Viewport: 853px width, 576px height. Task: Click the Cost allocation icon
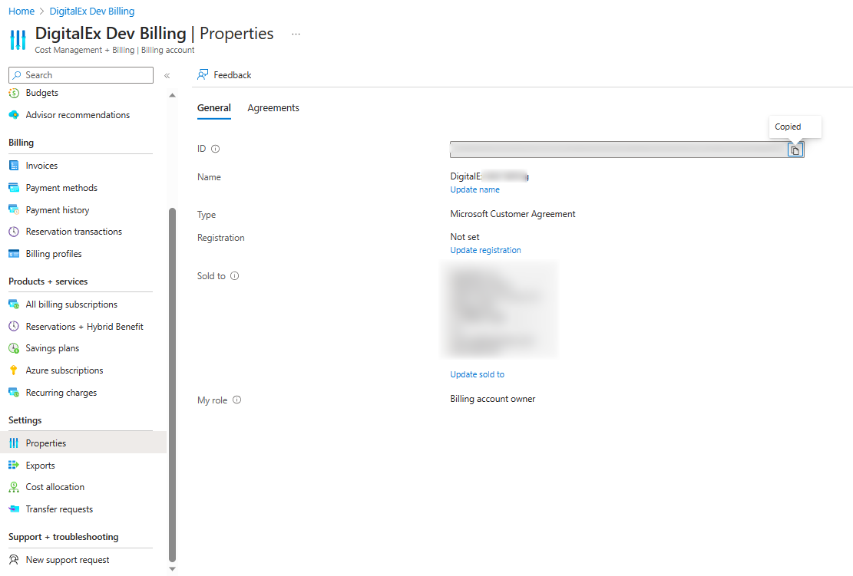coord(13,487)
